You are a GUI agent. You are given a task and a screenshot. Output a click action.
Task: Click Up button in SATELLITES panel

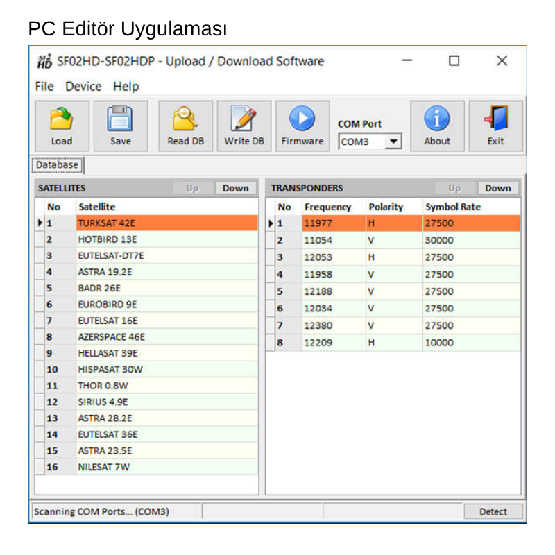192,188
